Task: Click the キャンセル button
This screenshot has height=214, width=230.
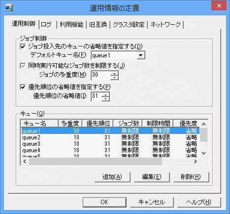Action: (152, 202)
